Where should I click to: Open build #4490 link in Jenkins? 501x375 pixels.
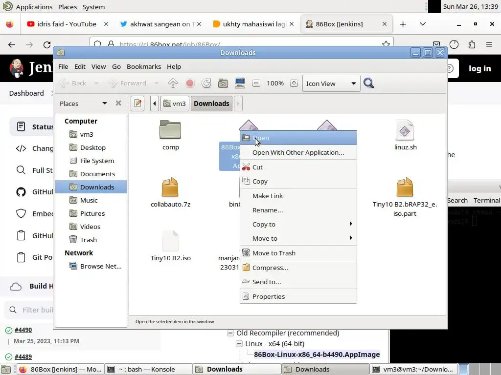[23, 330]
